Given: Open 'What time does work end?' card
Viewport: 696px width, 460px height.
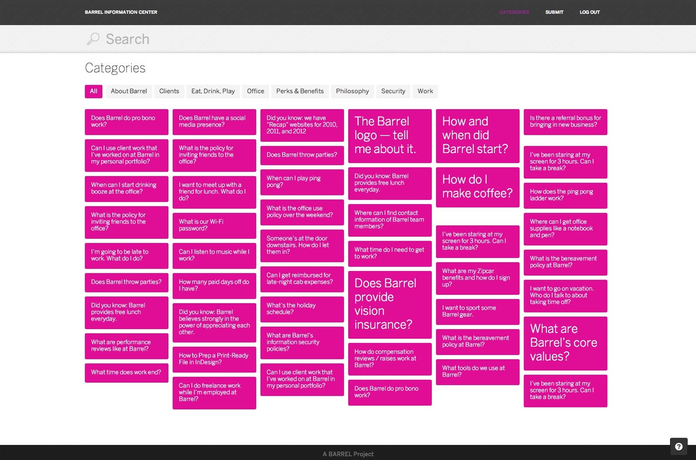Looking at the screenshot, I should click(x=127, y=373).
